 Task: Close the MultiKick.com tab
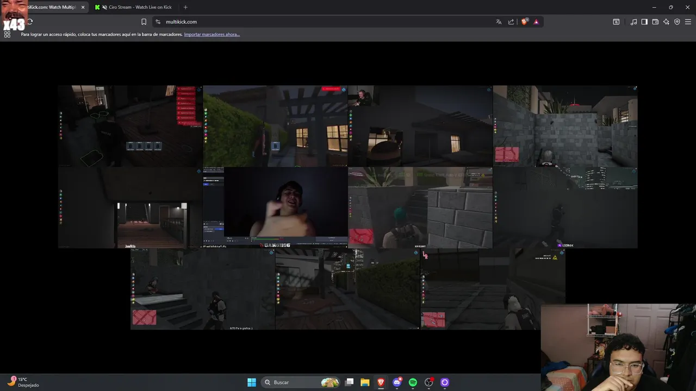click(83, 7)
